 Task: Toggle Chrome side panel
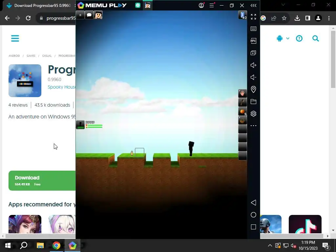click(308, 18)
